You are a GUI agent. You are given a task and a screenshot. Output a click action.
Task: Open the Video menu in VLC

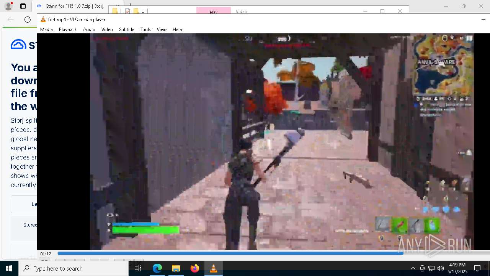[107, 30]
